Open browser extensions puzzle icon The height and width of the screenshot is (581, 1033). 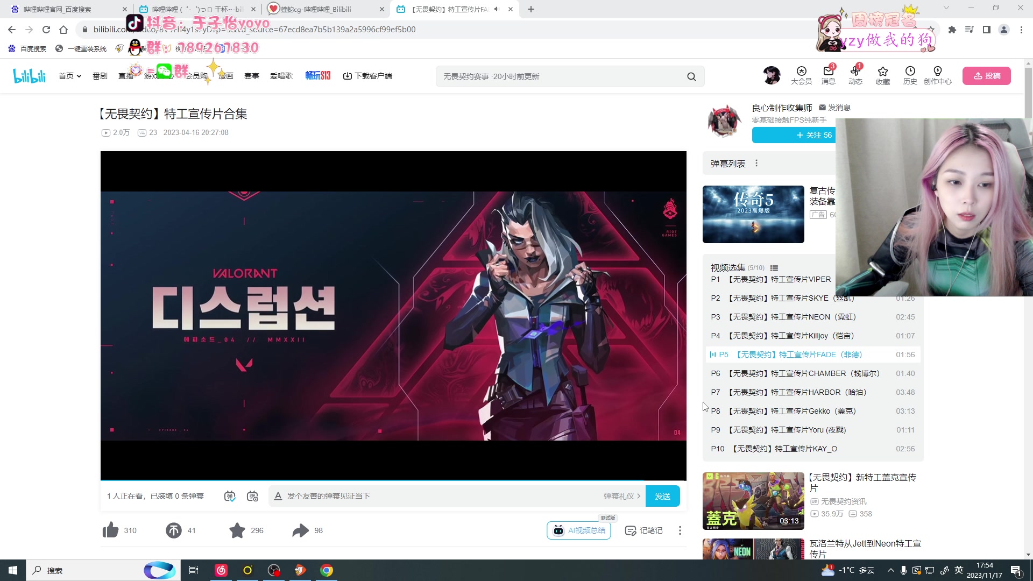click(x=952, y=30)
